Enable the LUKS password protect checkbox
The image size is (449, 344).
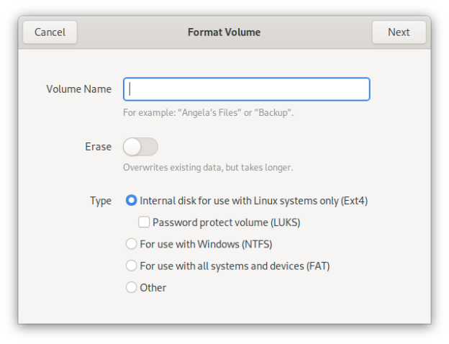pyautogui.click(x=144, y=222)
